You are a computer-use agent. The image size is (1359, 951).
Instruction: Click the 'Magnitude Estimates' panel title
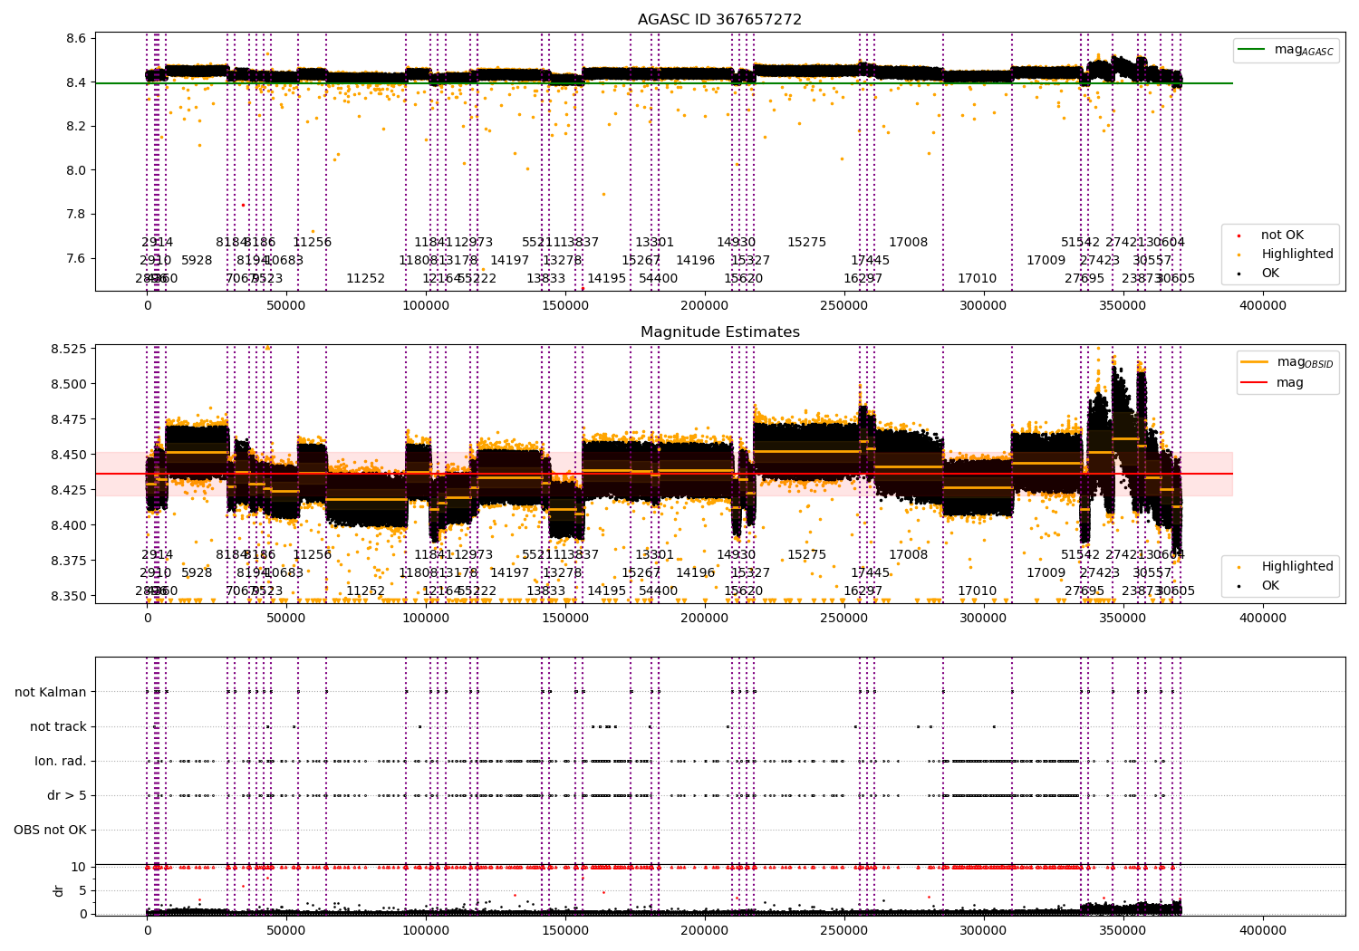point(719,332)
